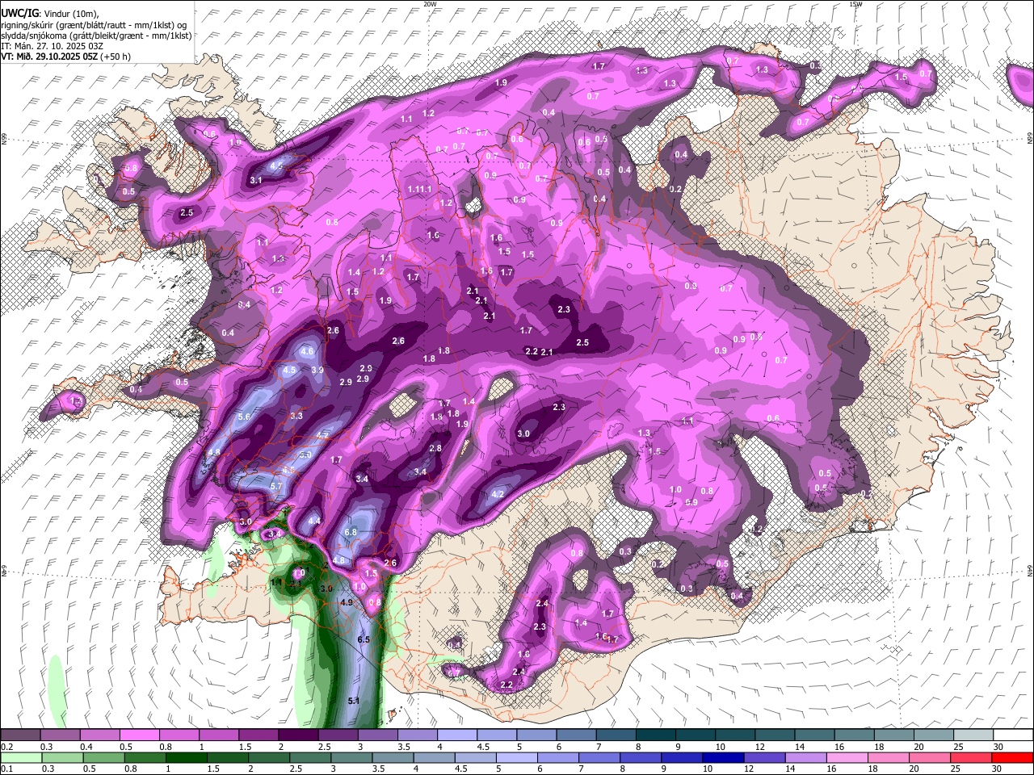Click the 4.4 value on the map

pos(314,521)
